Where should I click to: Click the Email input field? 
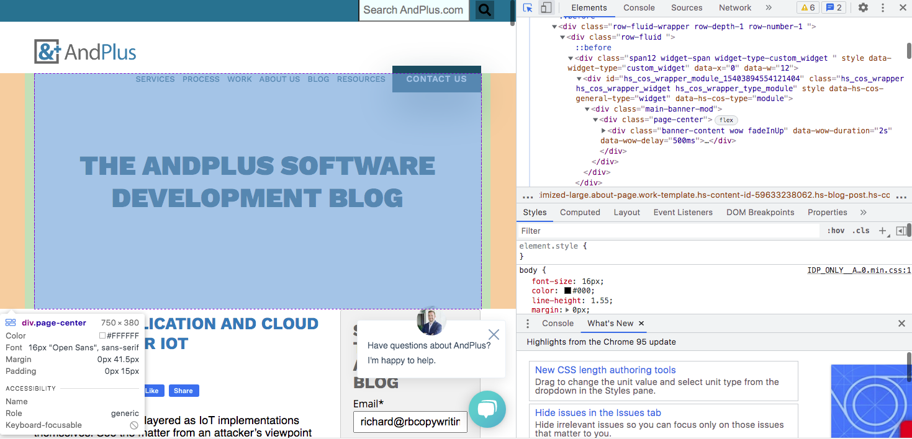pos(410,422)
